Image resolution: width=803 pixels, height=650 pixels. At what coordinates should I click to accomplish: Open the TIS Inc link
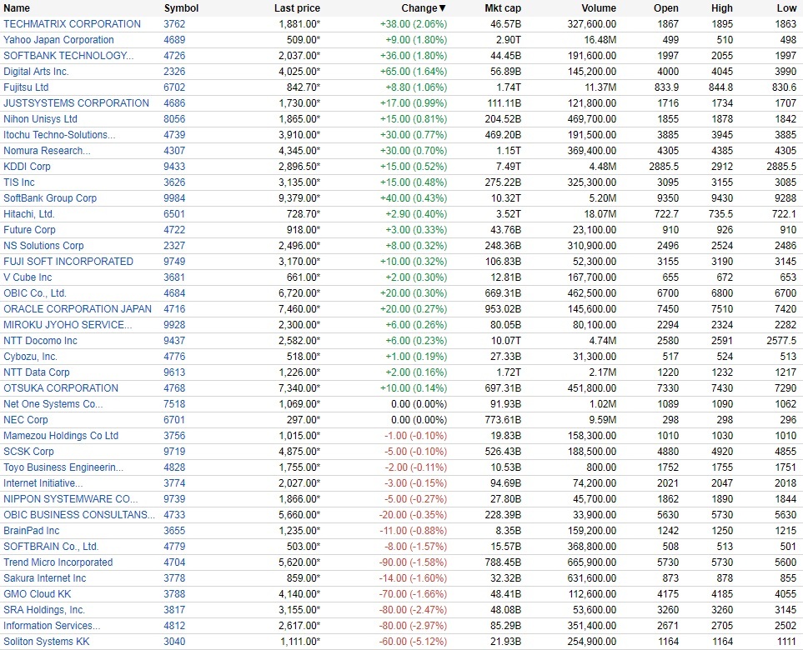pos(19,182)
